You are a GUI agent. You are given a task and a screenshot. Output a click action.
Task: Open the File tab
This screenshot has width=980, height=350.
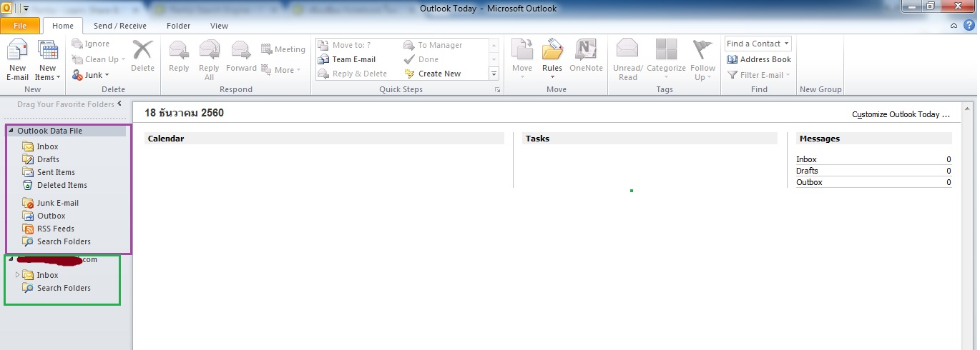point(21,26)
